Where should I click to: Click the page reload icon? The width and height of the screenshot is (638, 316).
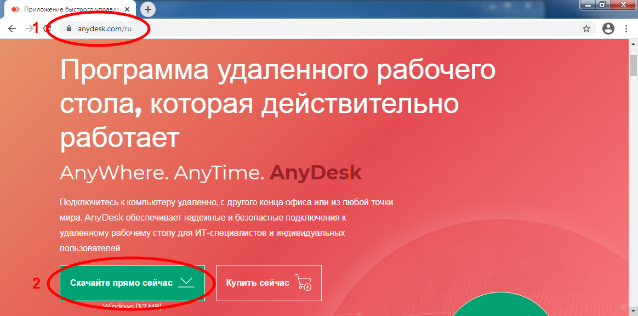(47, 28)
